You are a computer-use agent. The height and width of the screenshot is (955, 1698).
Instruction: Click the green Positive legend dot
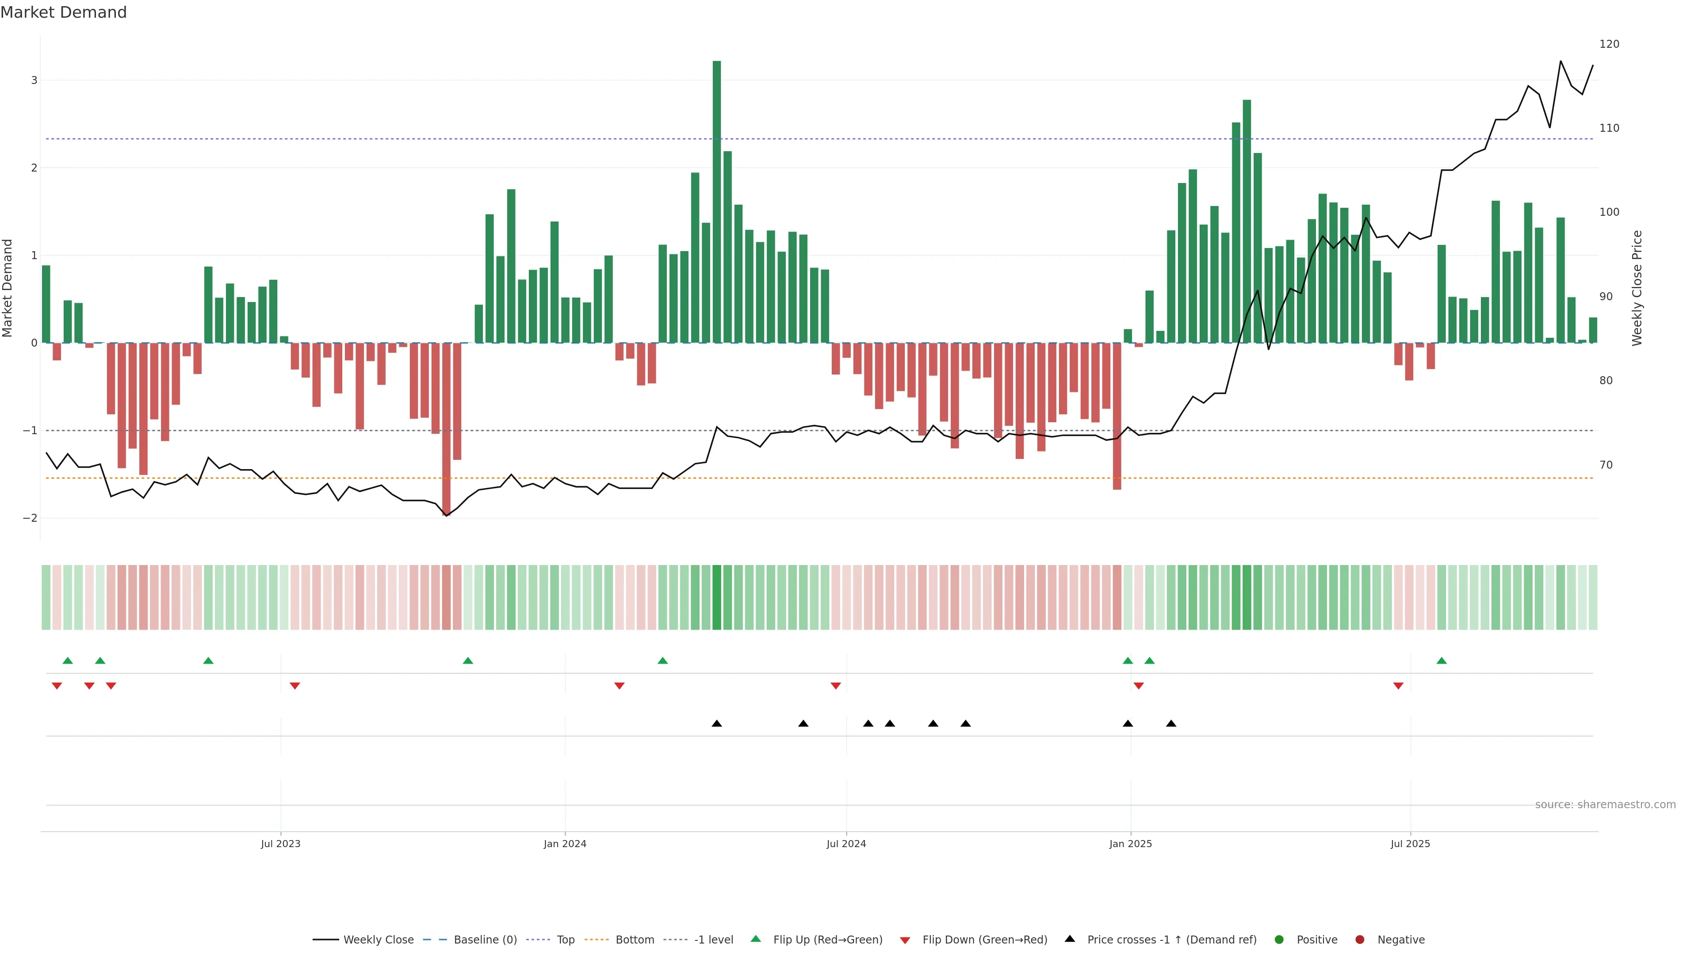pyautogui.click(x=1279, y=940)
